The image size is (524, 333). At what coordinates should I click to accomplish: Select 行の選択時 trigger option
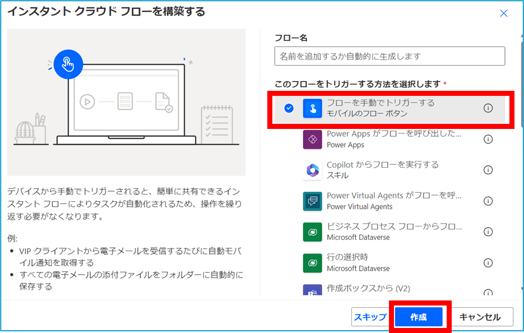[389, 263]
